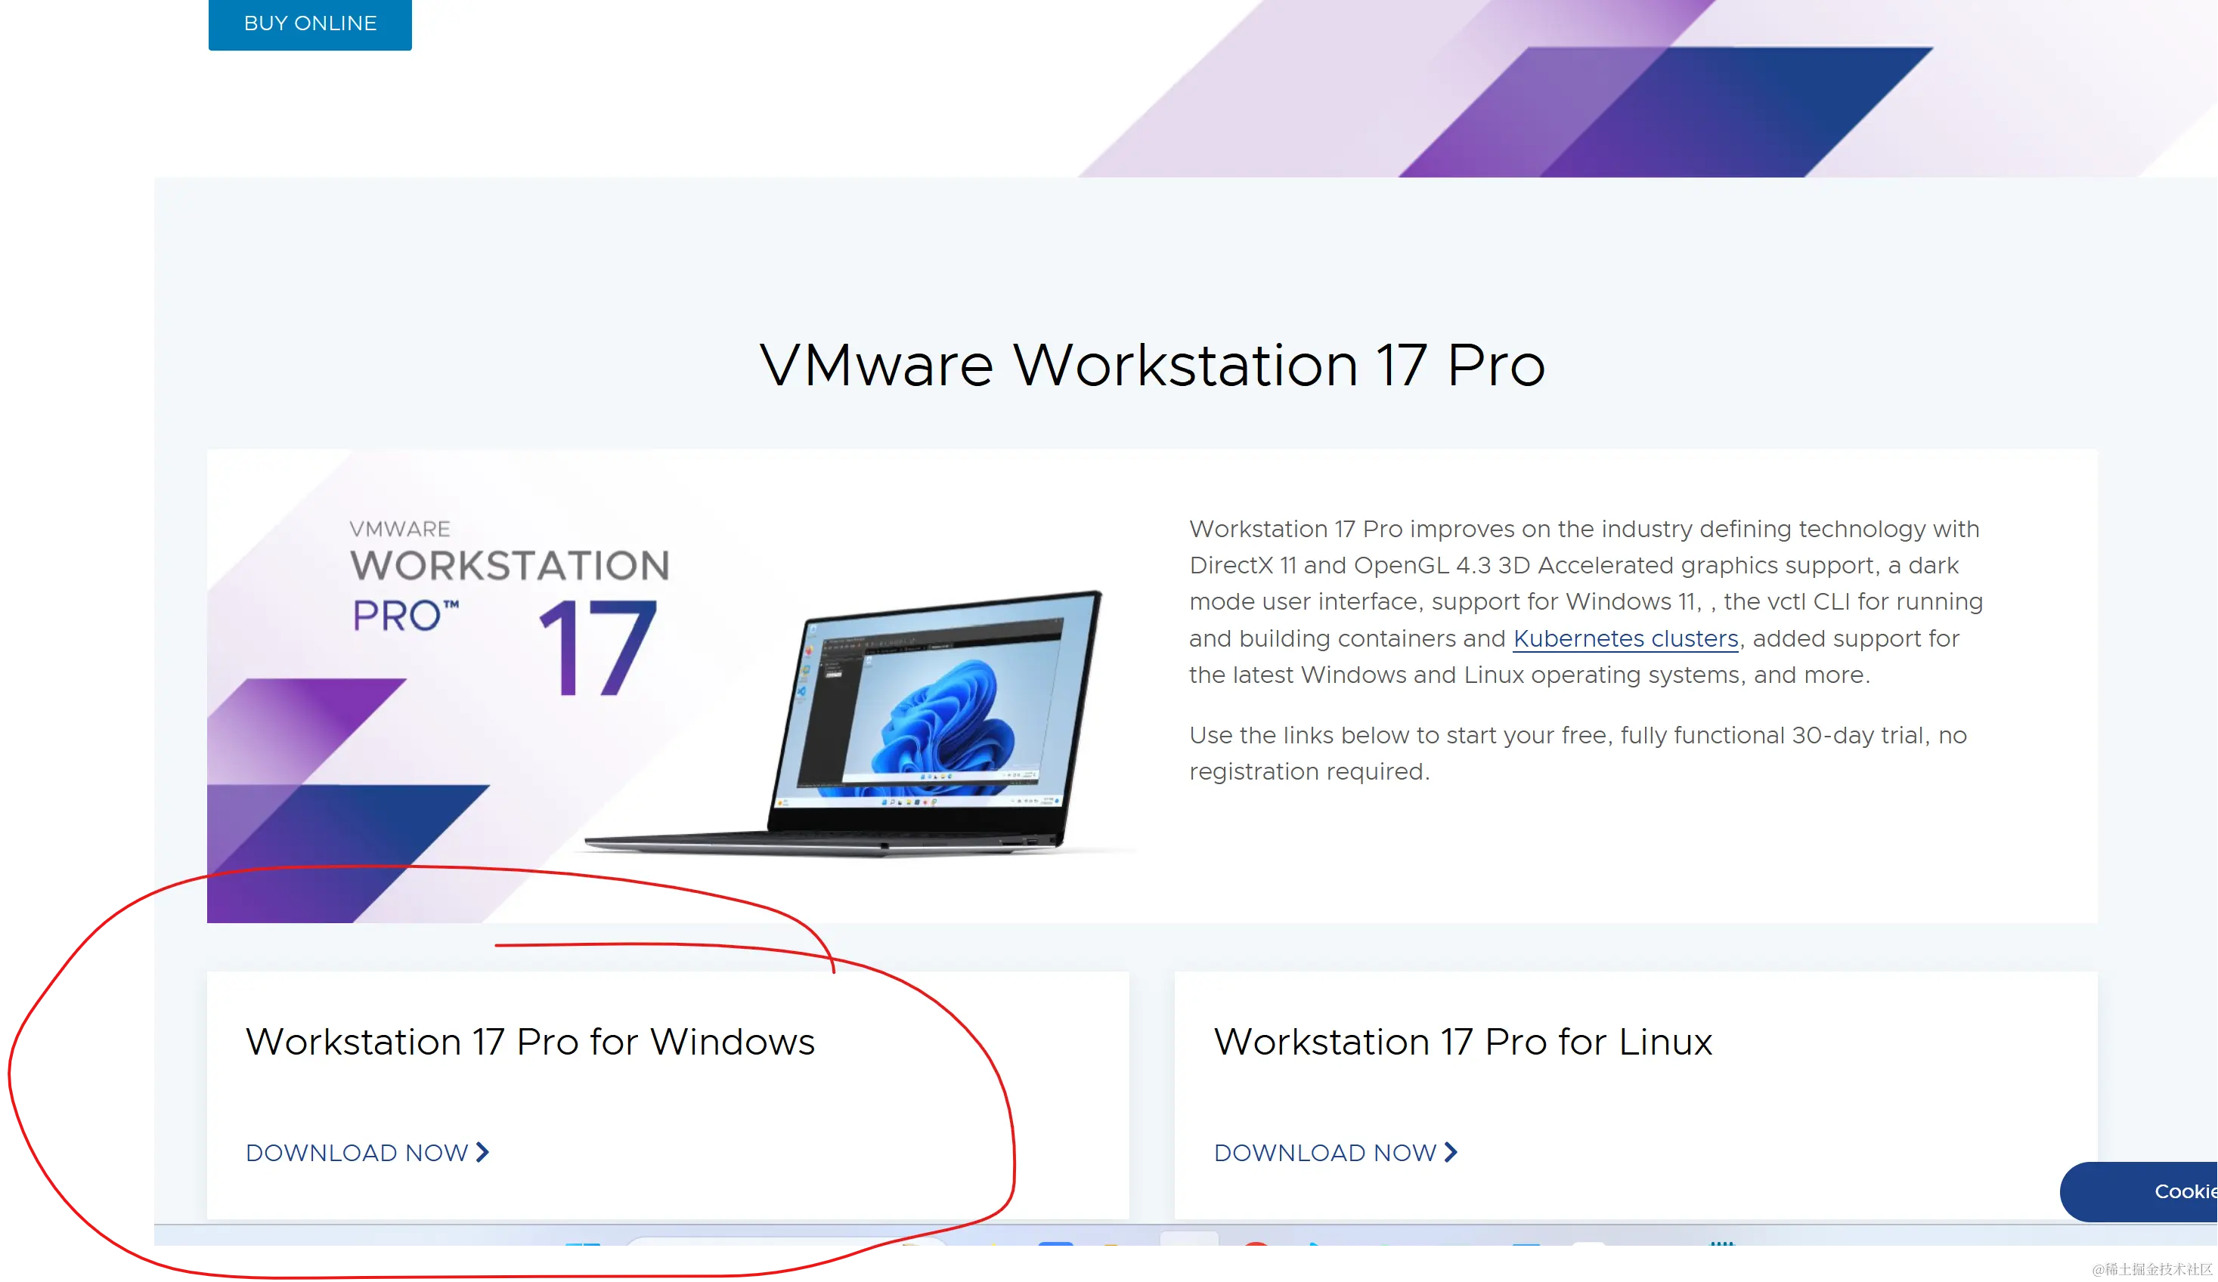The image size is (2218, 1282).
Task: Click the DirectX 11 description paragraph
Action: click(1585, 601)
